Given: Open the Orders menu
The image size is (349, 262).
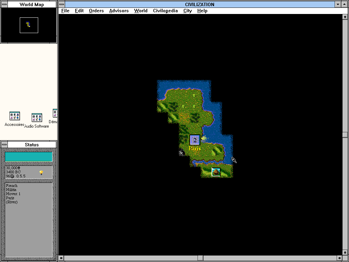Looking at the screenshot, I should [x=96, y=11].
